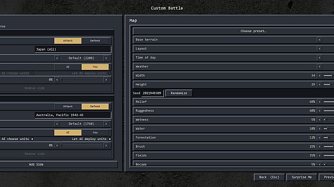Click the Map panel heading
Image resolution: width=334 pixels, height=187 pixels.
[x=133, y=20]
